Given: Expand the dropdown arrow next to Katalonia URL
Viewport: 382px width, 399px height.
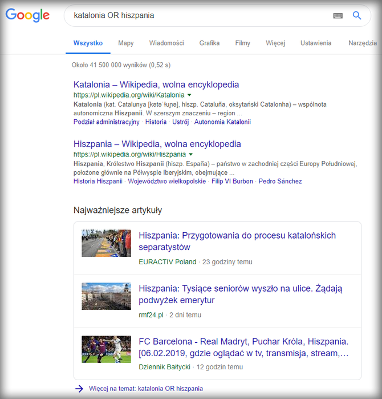Looking at the screenshot, I should click(189, 95).
